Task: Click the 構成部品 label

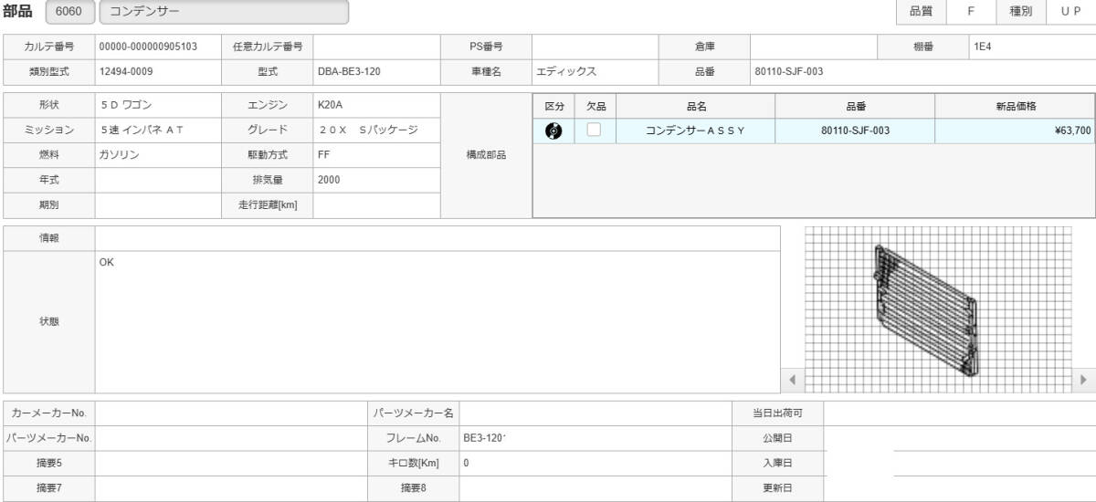Action: click(x=486, y=155)
